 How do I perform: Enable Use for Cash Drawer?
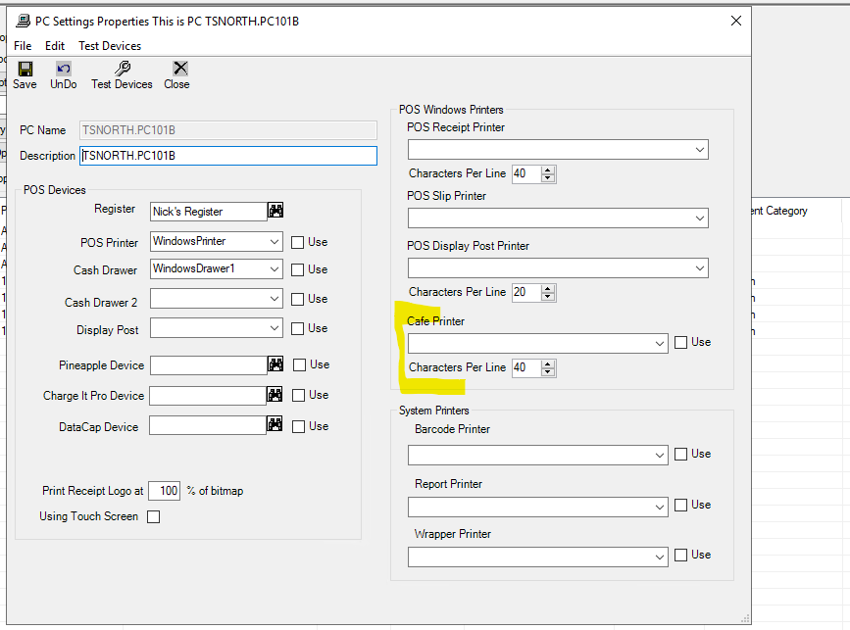[298, 269]
